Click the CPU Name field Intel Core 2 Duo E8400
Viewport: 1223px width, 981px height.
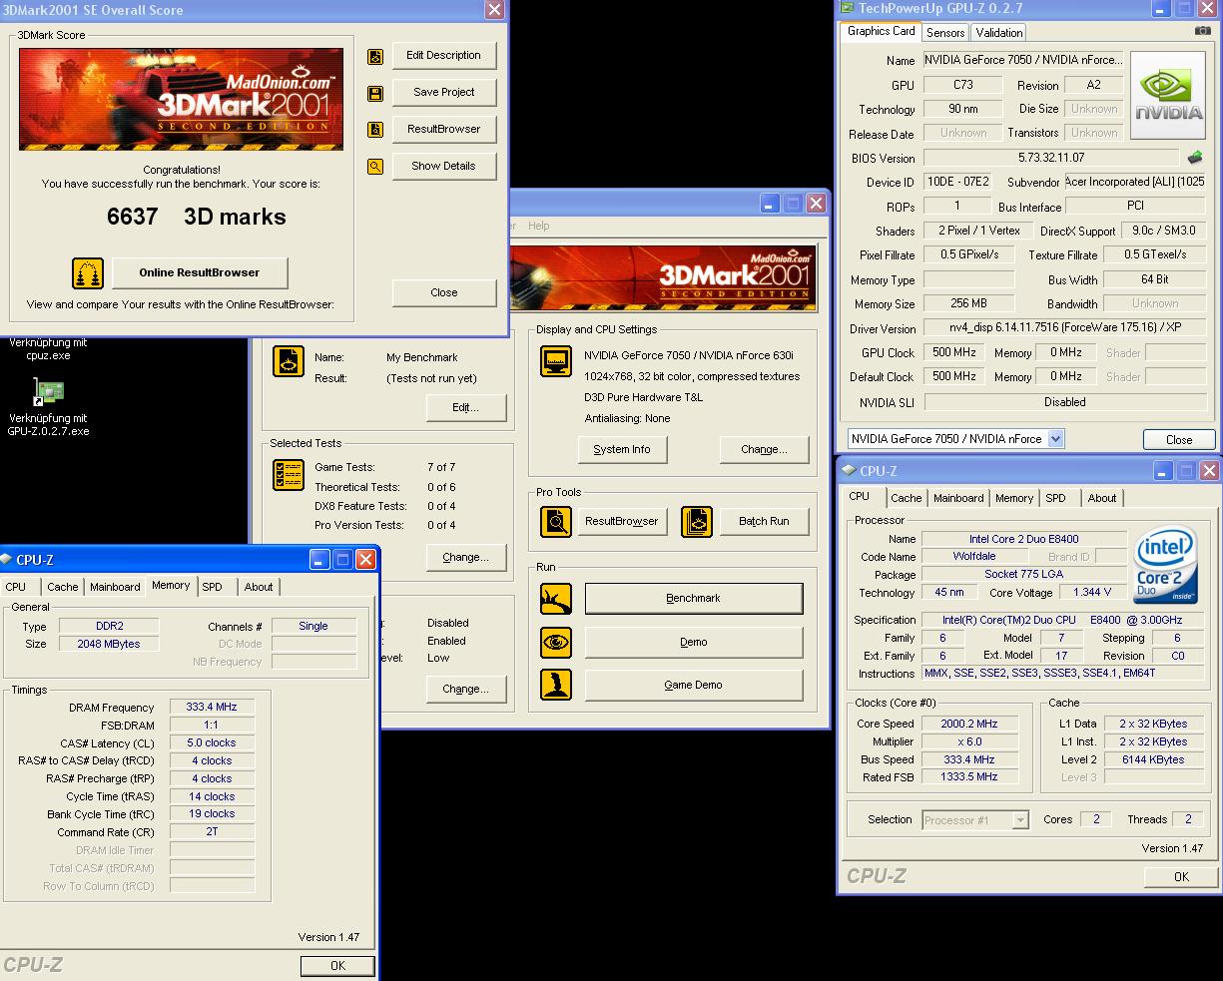coord(1023,539)
